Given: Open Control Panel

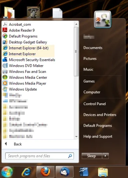Looking at the screenshot, I should click(95, 104).
